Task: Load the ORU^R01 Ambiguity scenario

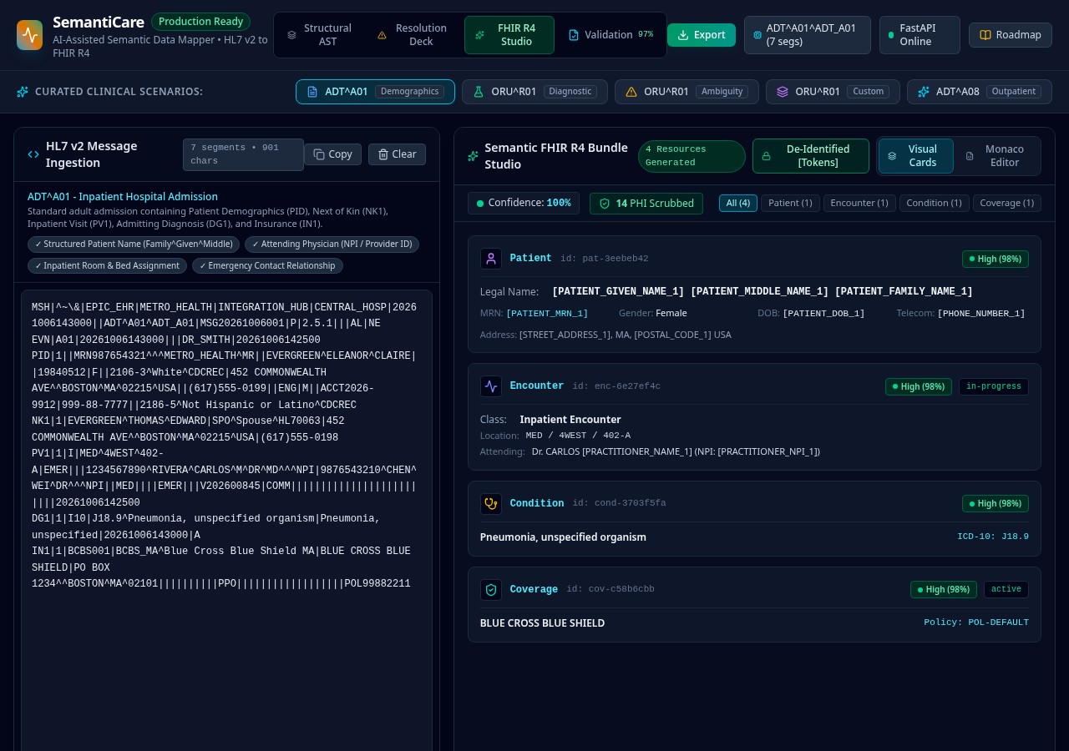Action: pyautogui.click(x=686, y=92)
